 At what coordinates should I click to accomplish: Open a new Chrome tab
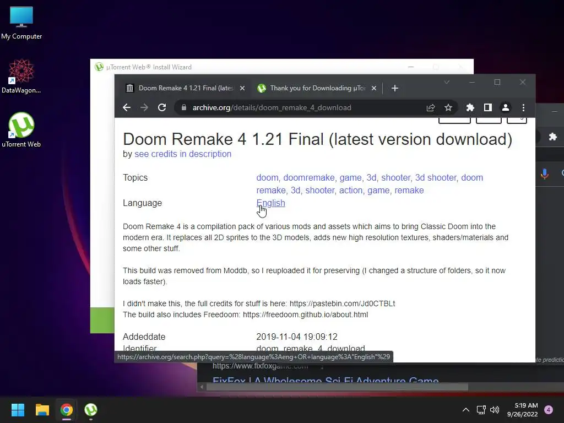(394, 88)
